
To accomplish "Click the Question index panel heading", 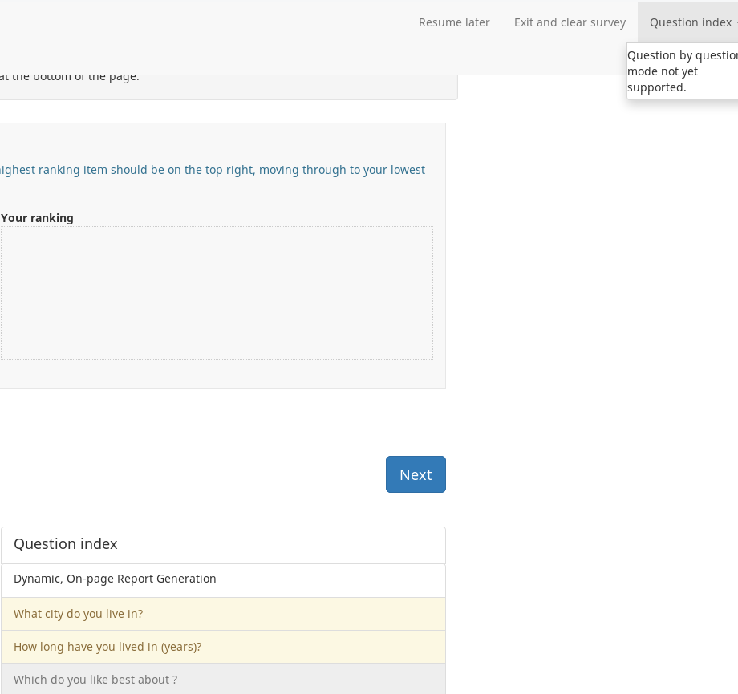I will coord(66,544).
